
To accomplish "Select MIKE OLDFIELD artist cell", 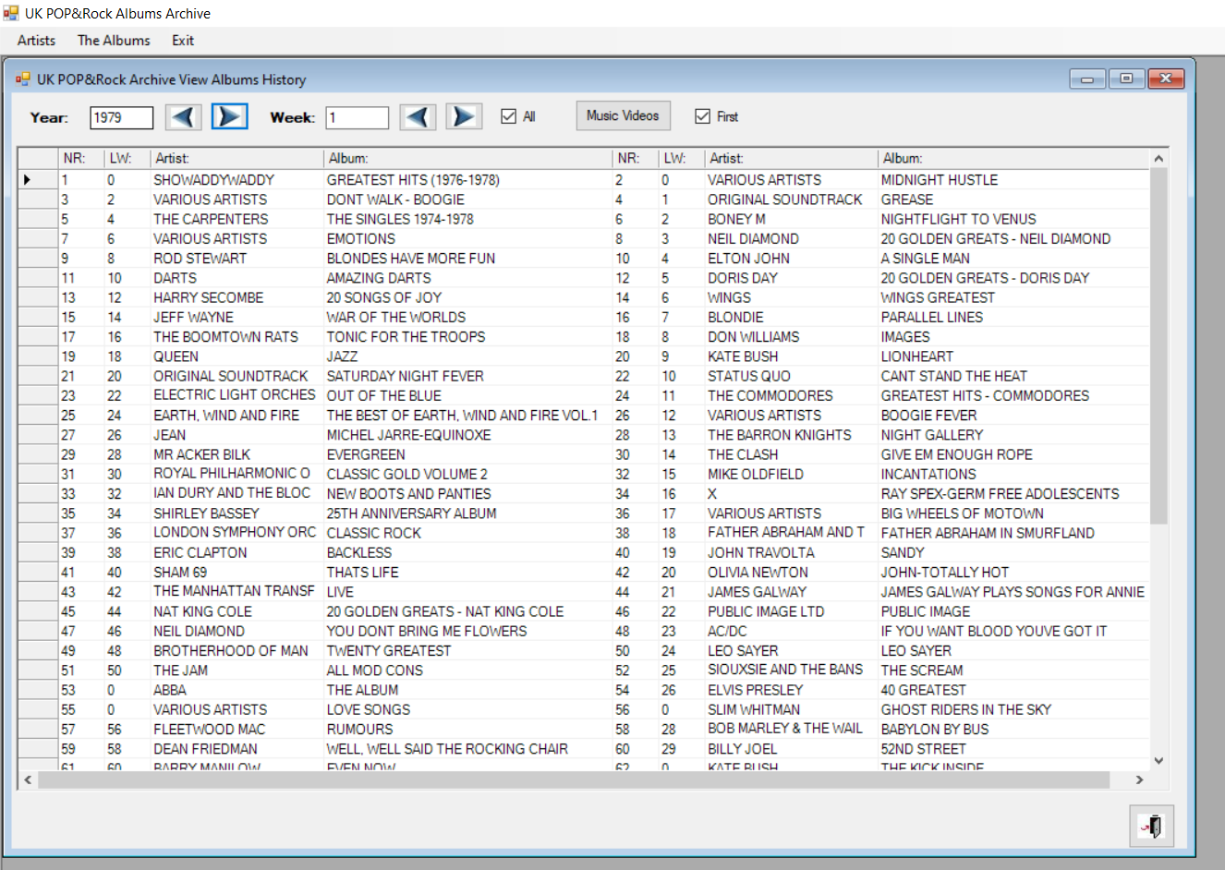I will point(791,474).
